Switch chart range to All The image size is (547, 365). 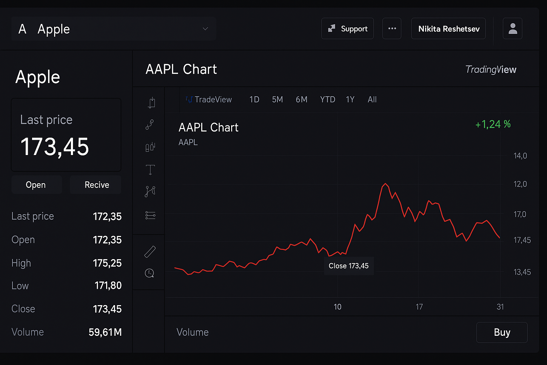click(372, 99)
